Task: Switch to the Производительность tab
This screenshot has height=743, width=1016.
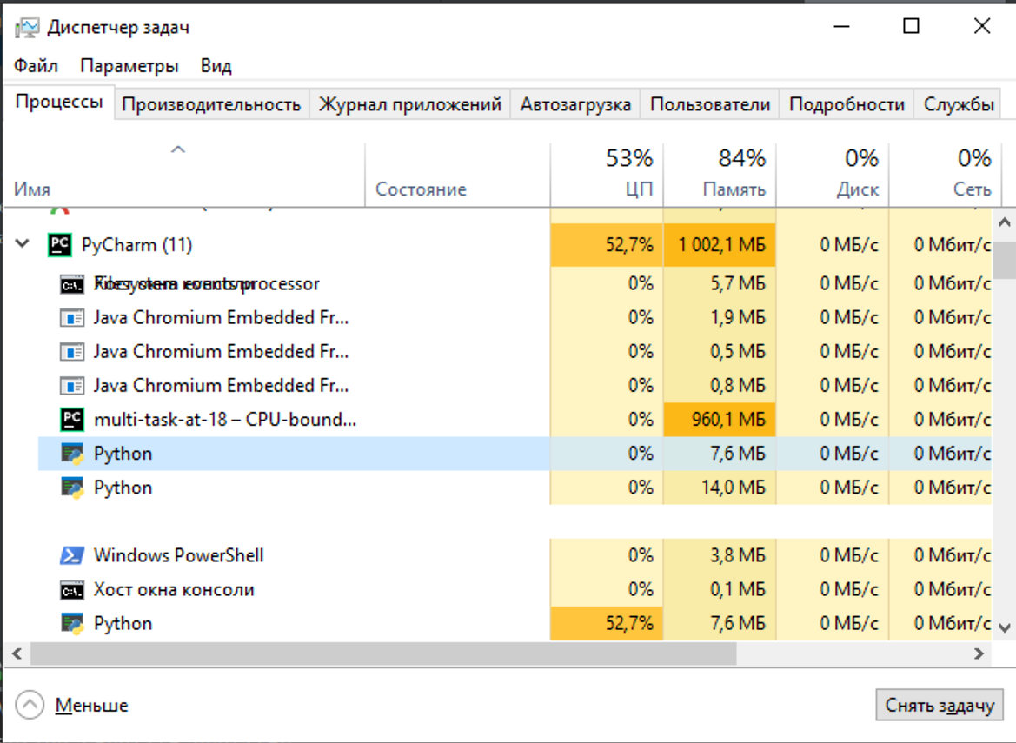Action: pyautogui.click(x=211, y=104)
